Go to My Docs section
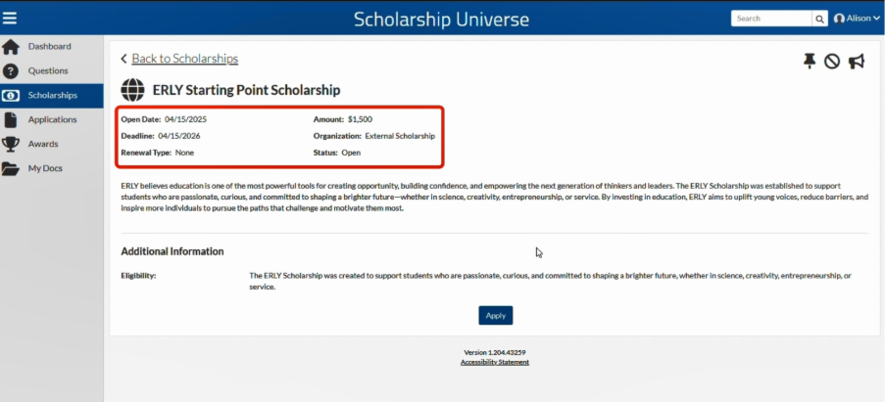The image size is (885, 402). (52, 168)
